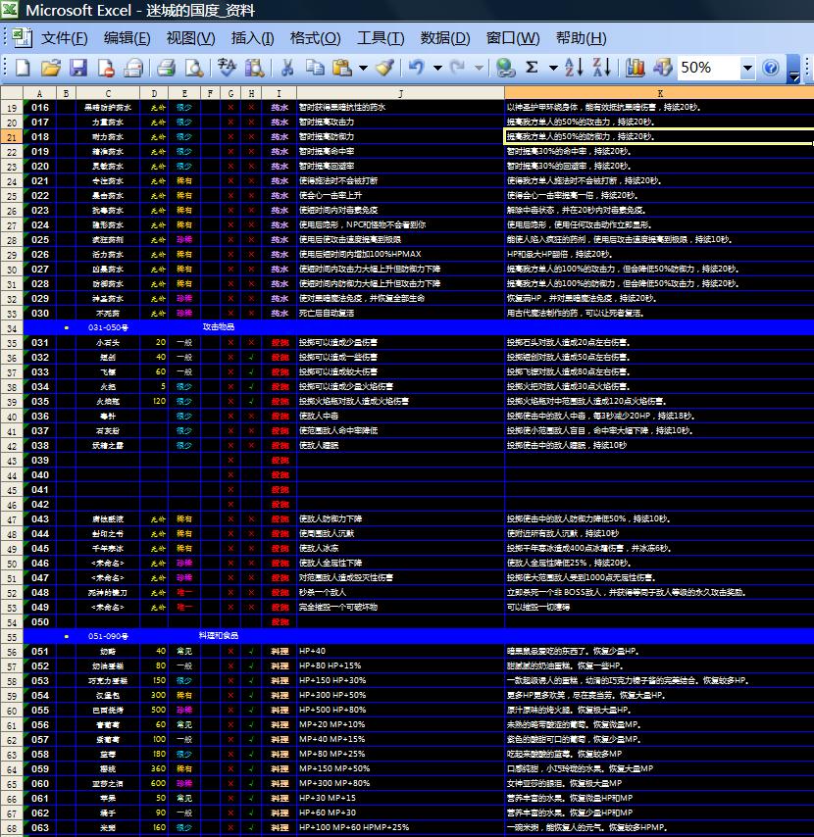This screenshot has height=837, width=814.
Task: Open the 数据(D) menu
Action: click(x=445, y=38)
